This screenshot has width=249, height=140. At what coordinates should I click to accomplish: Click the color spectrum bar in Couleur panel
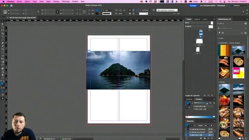coord(200,117)
